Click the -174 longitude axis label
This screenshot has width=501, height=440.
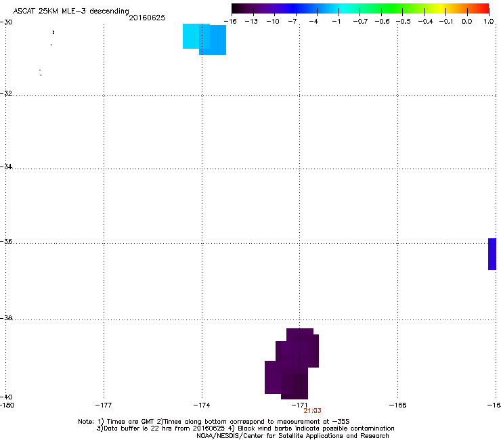[202, 405]
